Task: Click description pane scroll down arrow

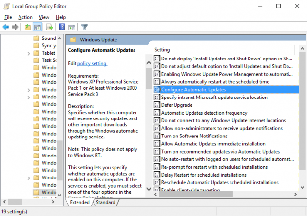Action: coord(149,189)
